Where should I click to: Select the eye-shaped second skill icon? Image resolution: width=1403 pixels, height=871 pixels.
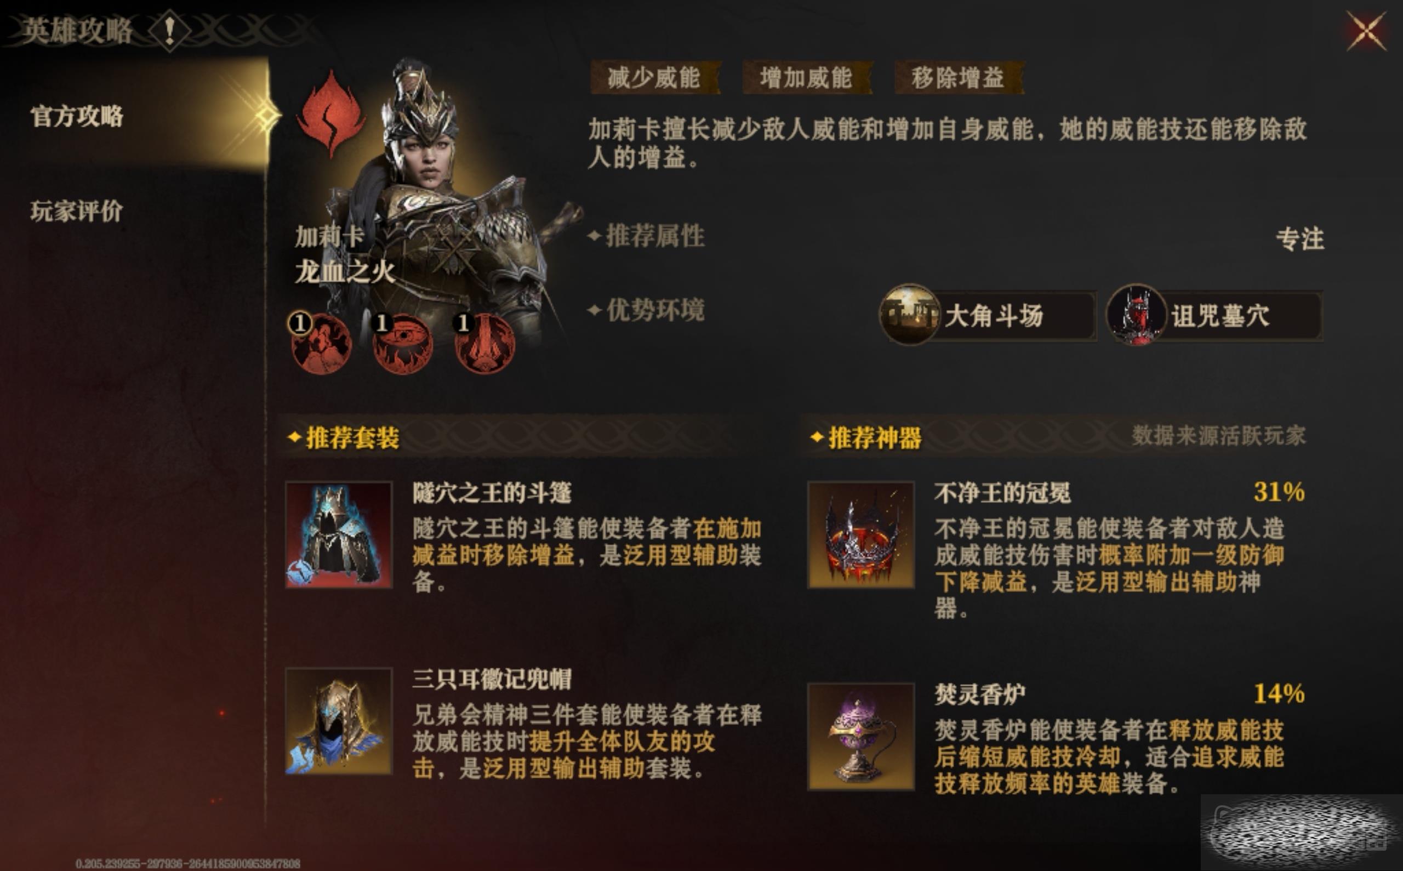click(402, 344)
